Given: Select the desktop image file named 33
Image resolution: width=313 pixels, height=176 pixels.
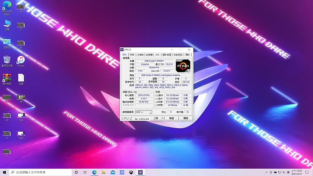Looking at the screenshot, I should point(7,135).
